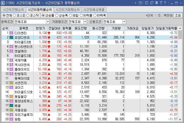Switch to the 시간외잔량순위 tab
The height and width of the screenshot is (123, 184).
click(x=13, y=10)
